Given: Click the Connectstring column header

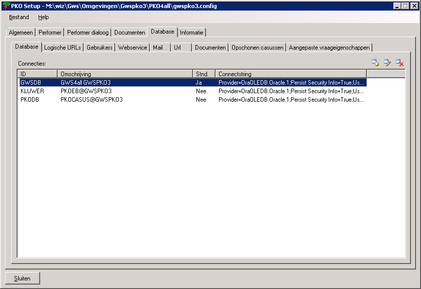Looking at the screenshot, I should click(291, 74).
